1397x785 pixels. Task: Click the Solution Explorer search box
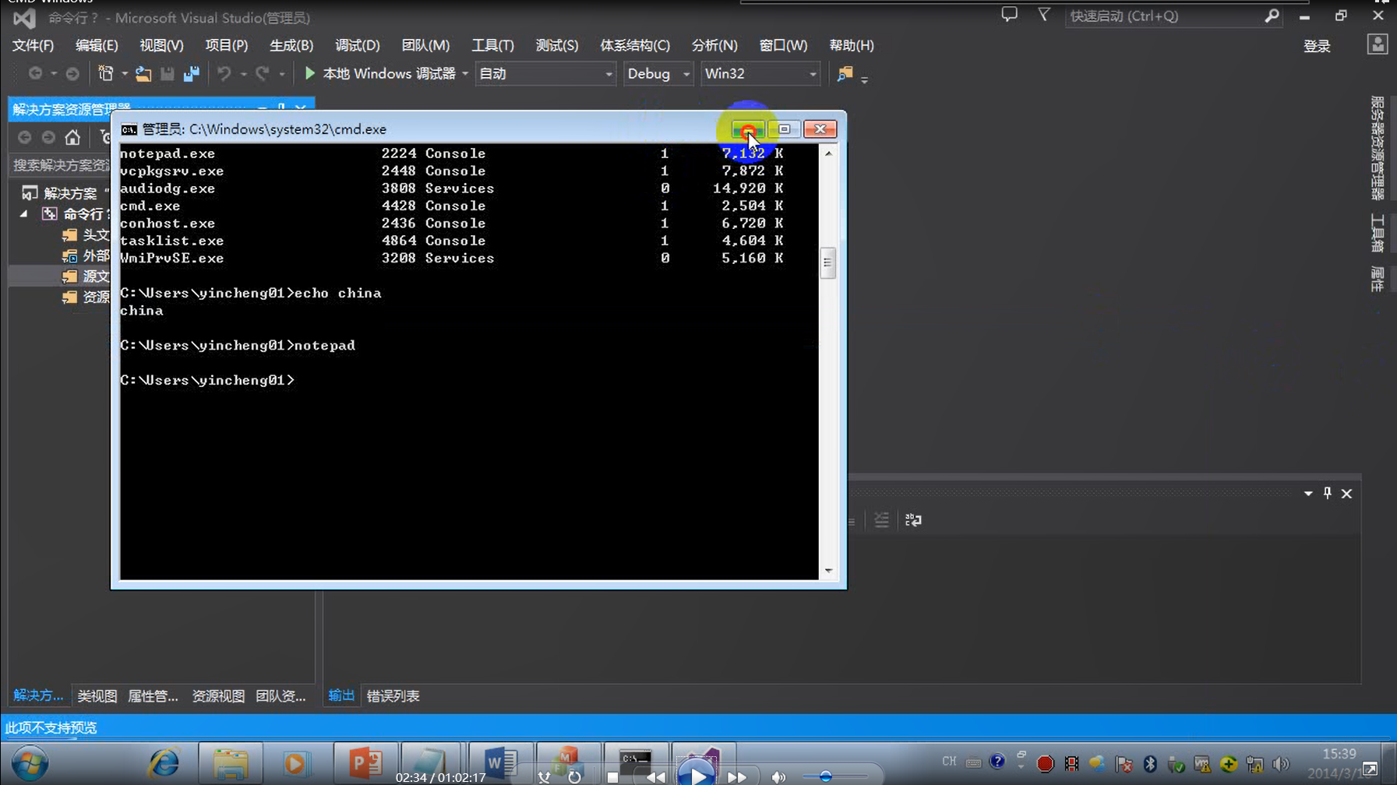(61, 165)
